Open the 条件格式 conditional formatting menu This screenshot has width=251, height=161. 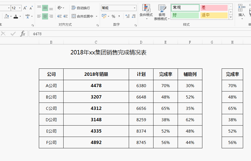pos(146,12)
